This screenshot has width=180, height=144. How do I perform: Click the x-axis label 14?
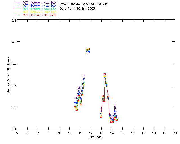click(112, 133)
